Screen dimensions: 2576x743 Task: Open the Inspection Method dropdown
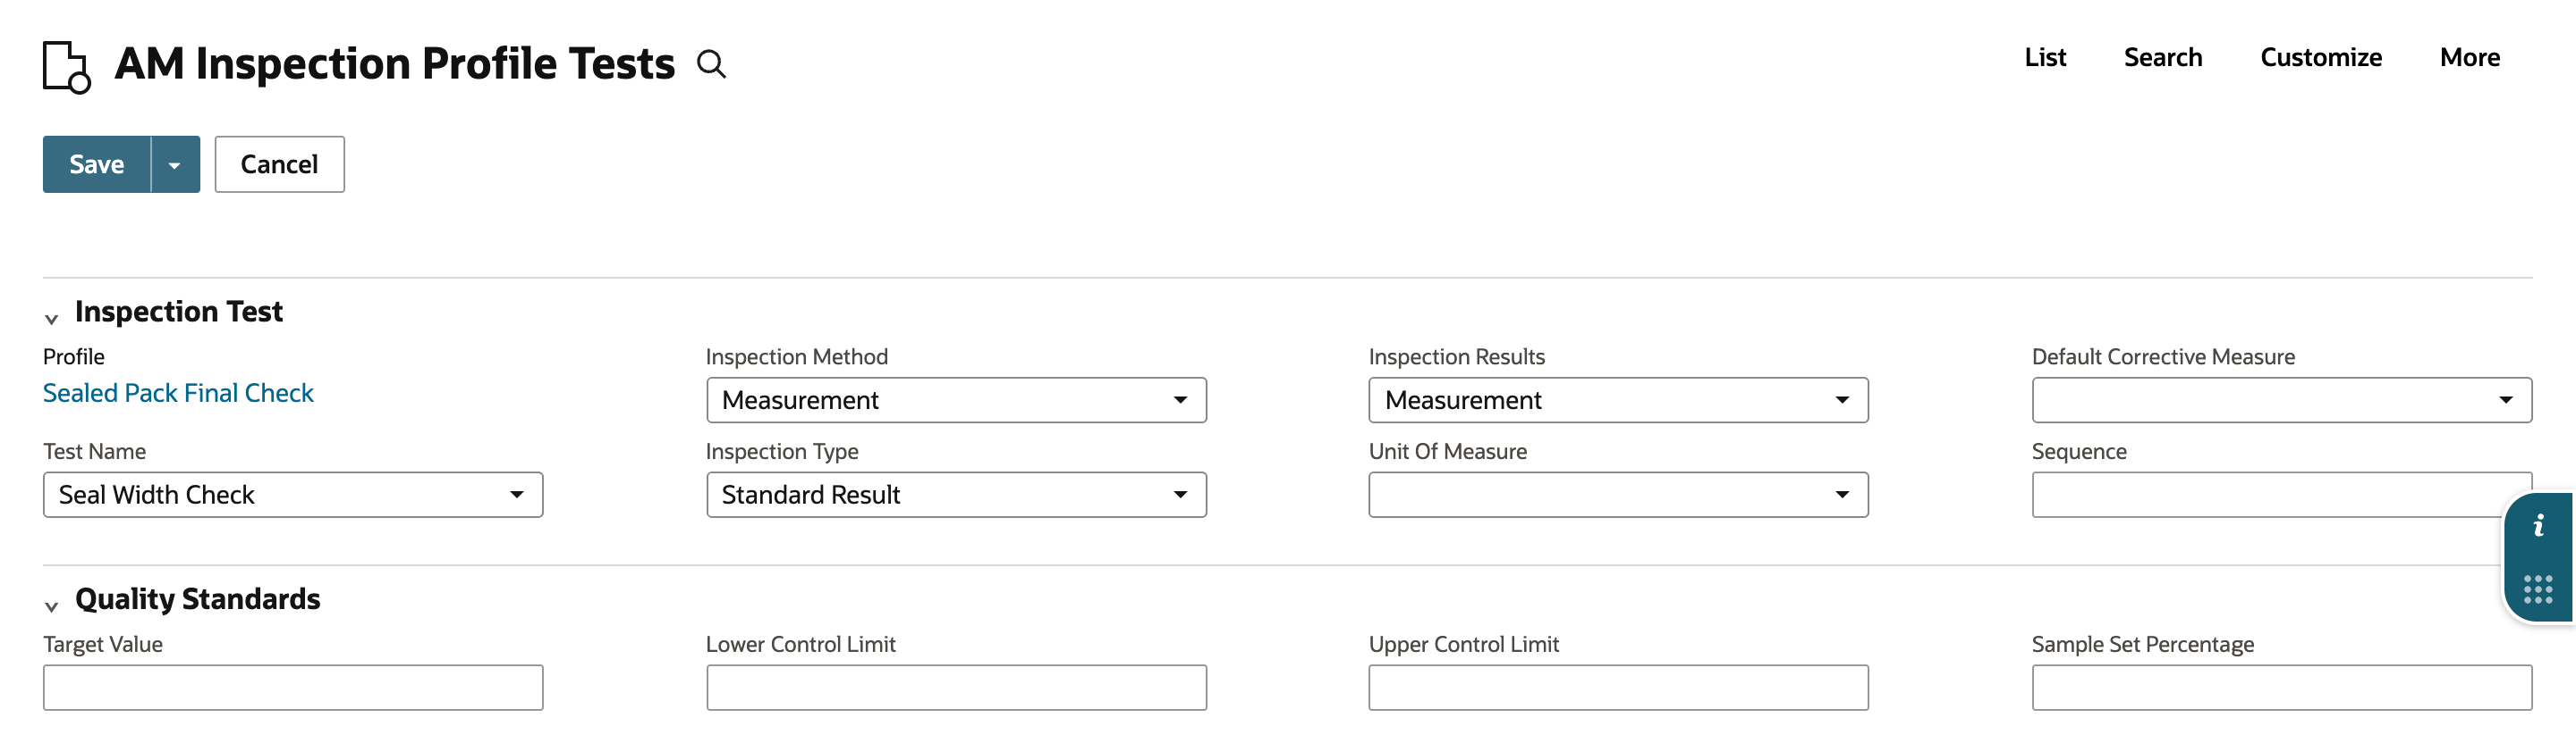tap(956, 400)
